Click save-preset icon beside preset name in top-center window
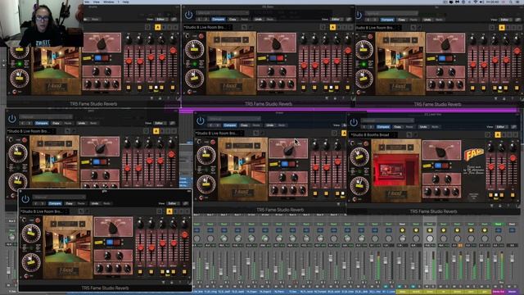This screenshot has width=524, height=295. (244, 27)
